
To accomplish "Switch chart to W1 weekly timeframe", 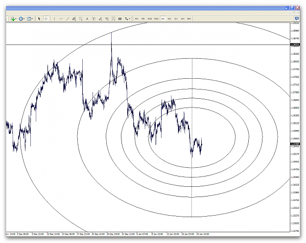I will coord(183,19).
